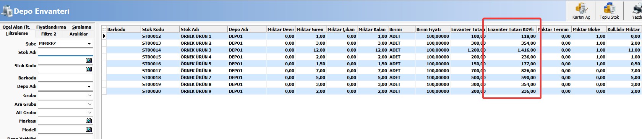The image size is (642, 139).
Task: Open the Aralıklar tab
Action: coord(79,34)
